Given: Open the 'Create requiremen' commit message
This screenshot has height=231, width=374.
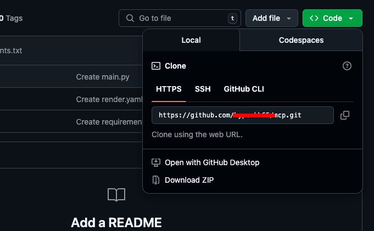Looking at the screenshot, I should pos(109,122).
